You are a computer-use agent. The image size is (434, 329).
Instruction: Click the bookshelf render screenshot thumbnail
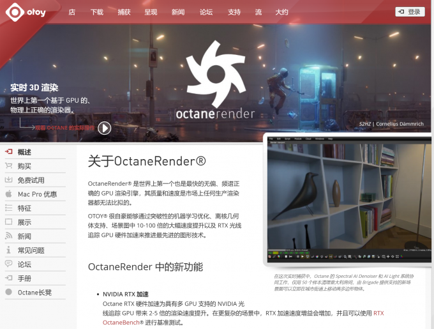click(x=349, y=199)
